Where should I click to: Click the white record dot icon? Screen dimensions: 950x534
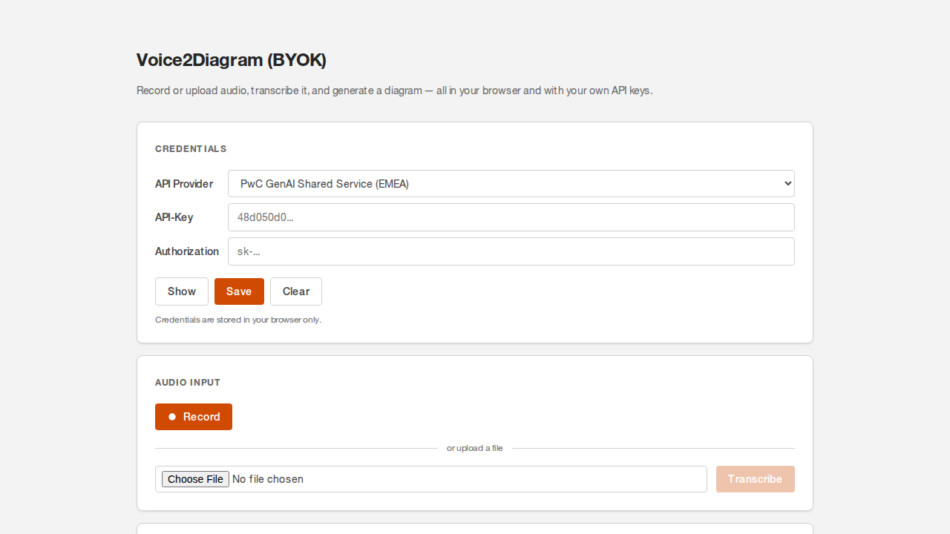[172, 417]
